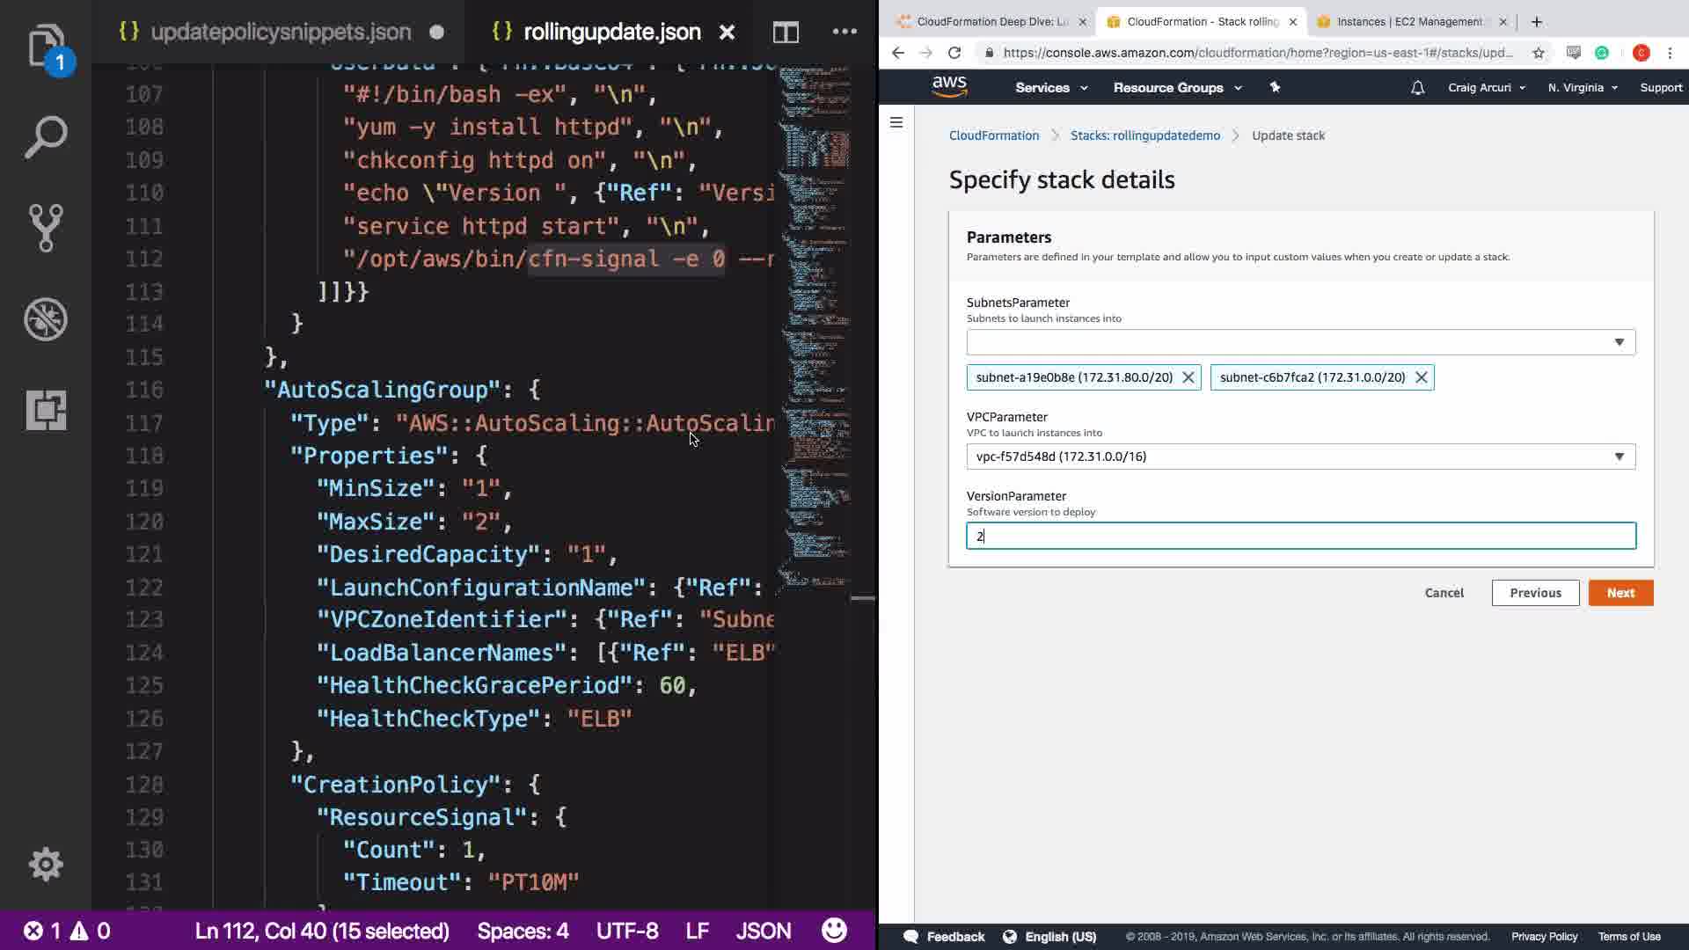Image resolution: width=1689 pixels, height=950 pixels.
Task: Click the VersionParameter input field
Action: click(x=1300, y=536)
